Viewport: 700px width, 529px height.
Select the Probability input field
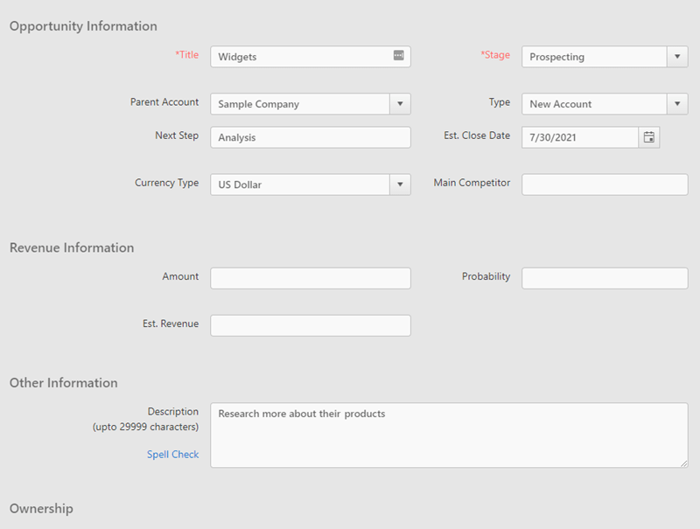pyautogui.click(x=605, y=278)
